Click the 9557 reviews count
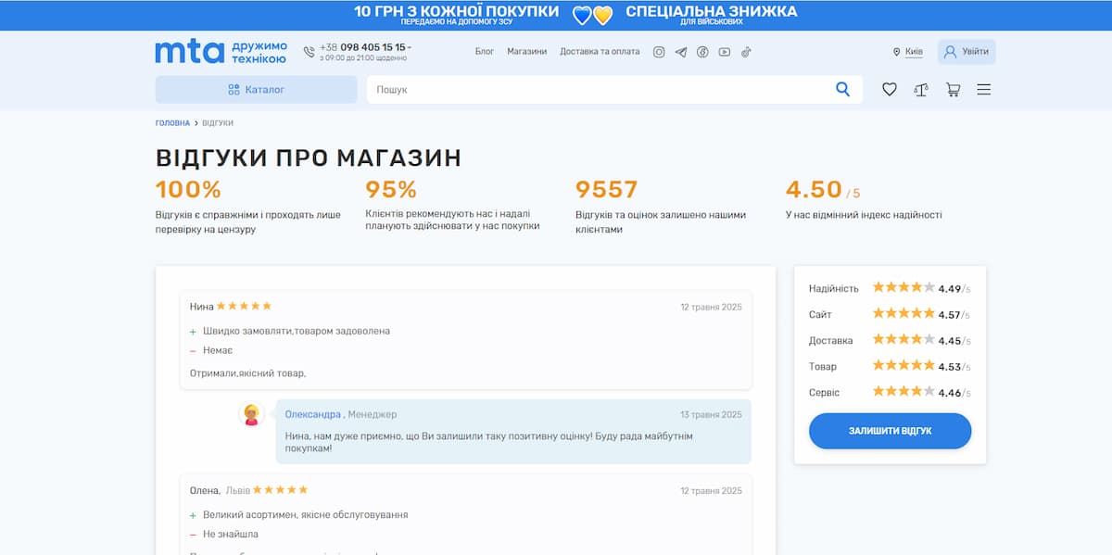Screen dimensions: 1112x555 (x=606, y=190)
